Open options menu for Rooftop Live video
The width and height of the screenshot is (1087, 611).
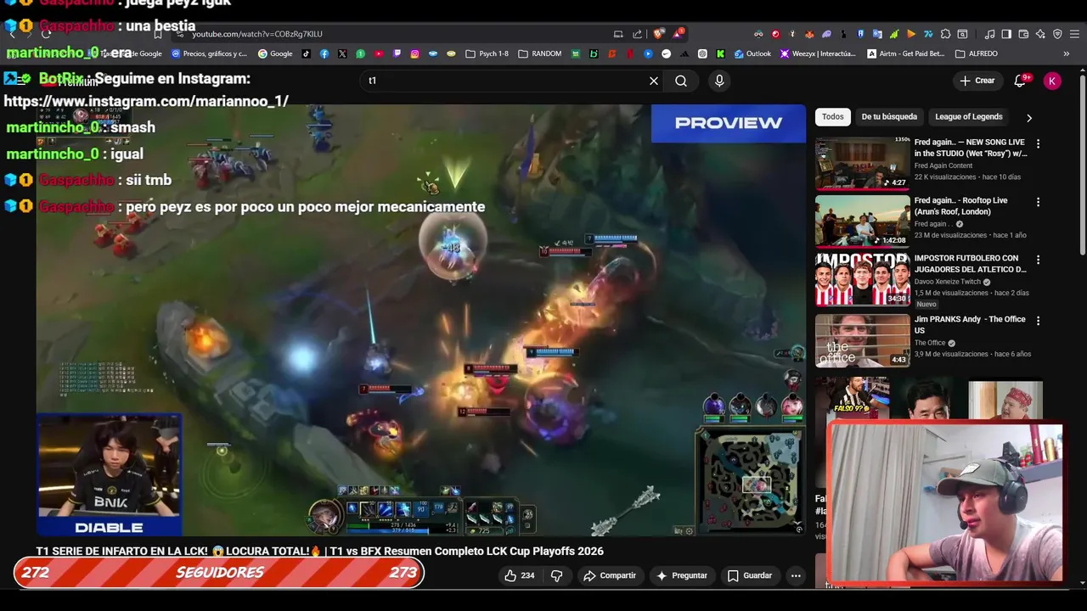1038,202
